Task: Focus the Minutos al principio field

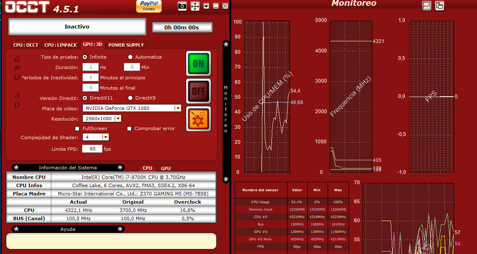Action: point(90,78)
